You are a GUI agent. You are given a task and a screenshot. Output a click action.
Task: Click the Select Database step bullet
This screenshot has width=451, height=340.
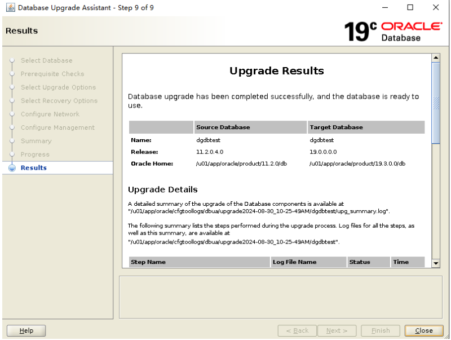(12, 60)
